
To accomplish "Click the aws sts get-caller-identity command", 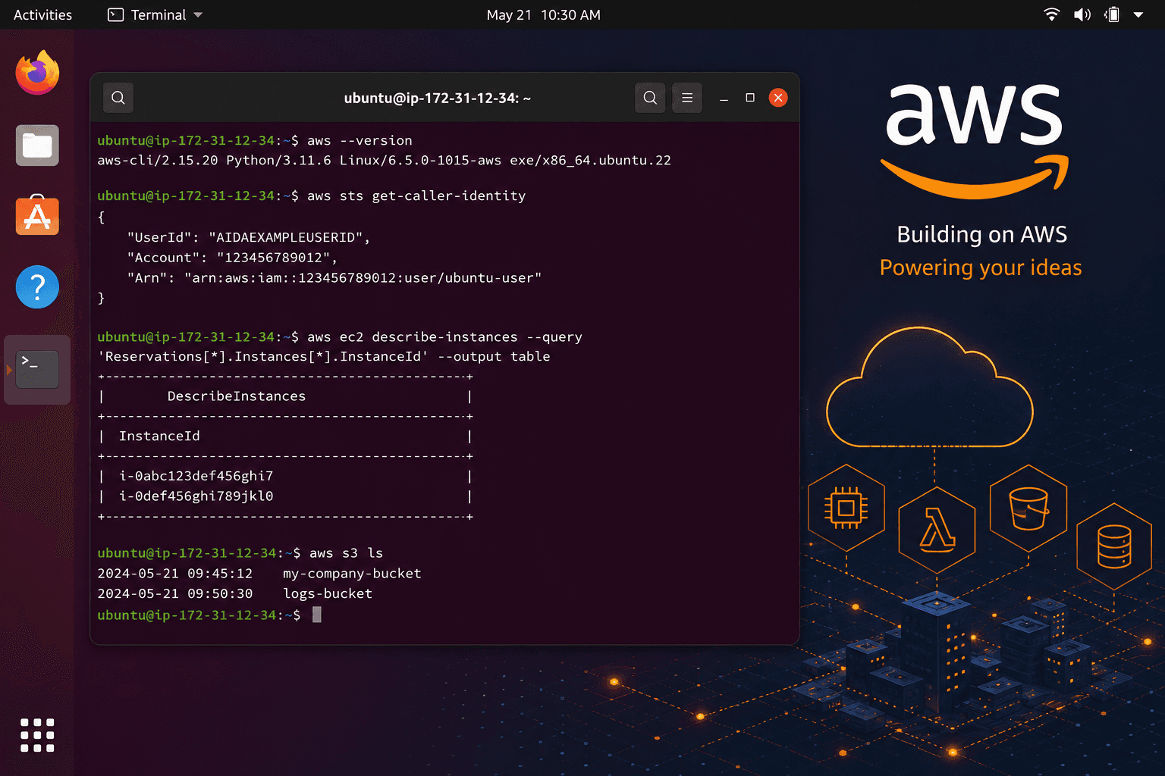I will pos(416,196).
